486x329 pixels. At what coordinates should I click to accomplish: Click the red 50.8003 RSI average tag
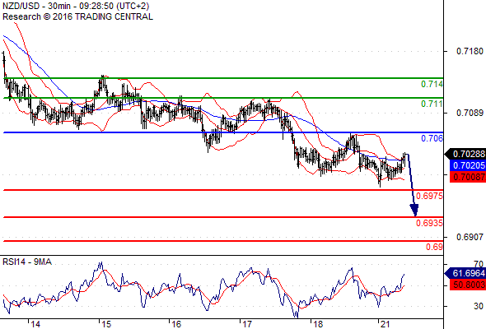click(467, 285)
